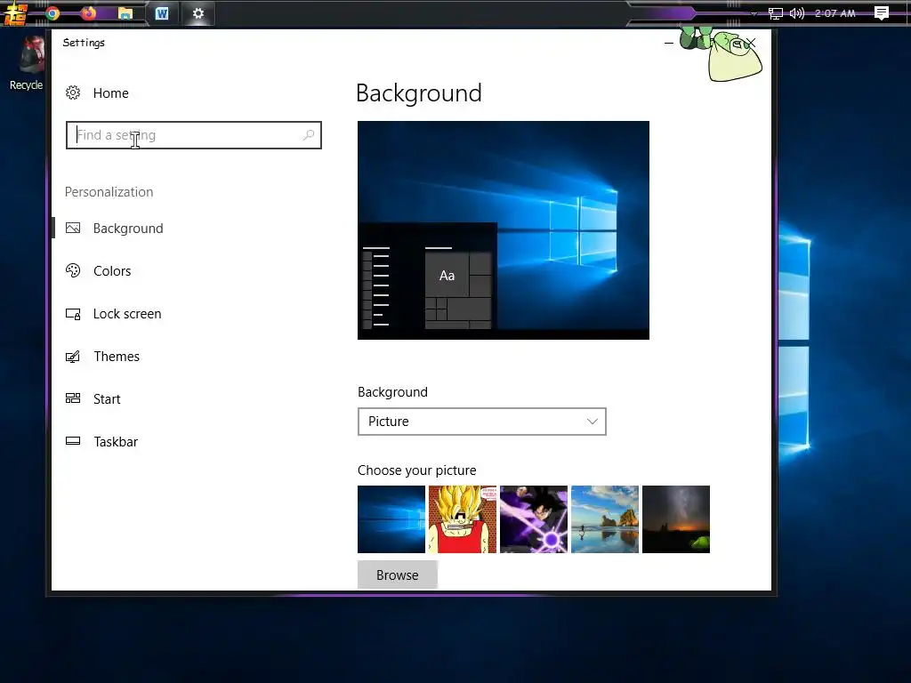Open the Recycle bin desktop icon
The height and width of the screenshot is (683, 911).
[26, 63]
